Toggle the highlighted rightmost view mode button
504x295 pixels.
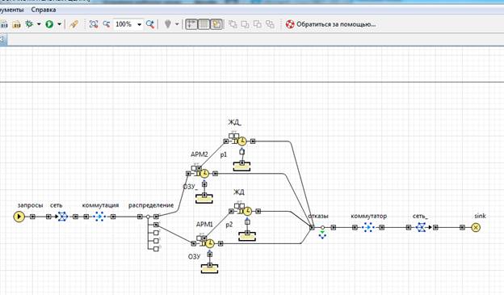[216, 24]
